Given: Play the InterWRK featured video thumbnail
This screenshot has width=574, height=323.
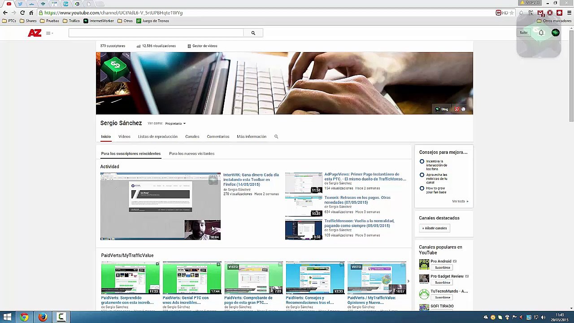Looking at the screenshot, I should pyautogui.click(x=161, y=206).
